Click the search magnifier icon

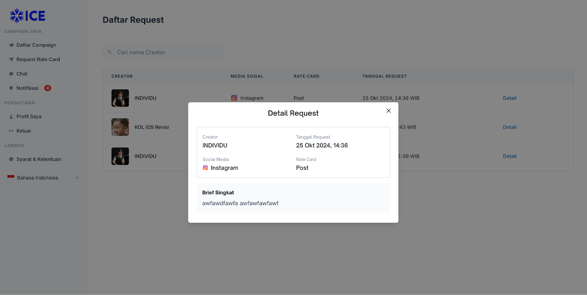(110, 52)
